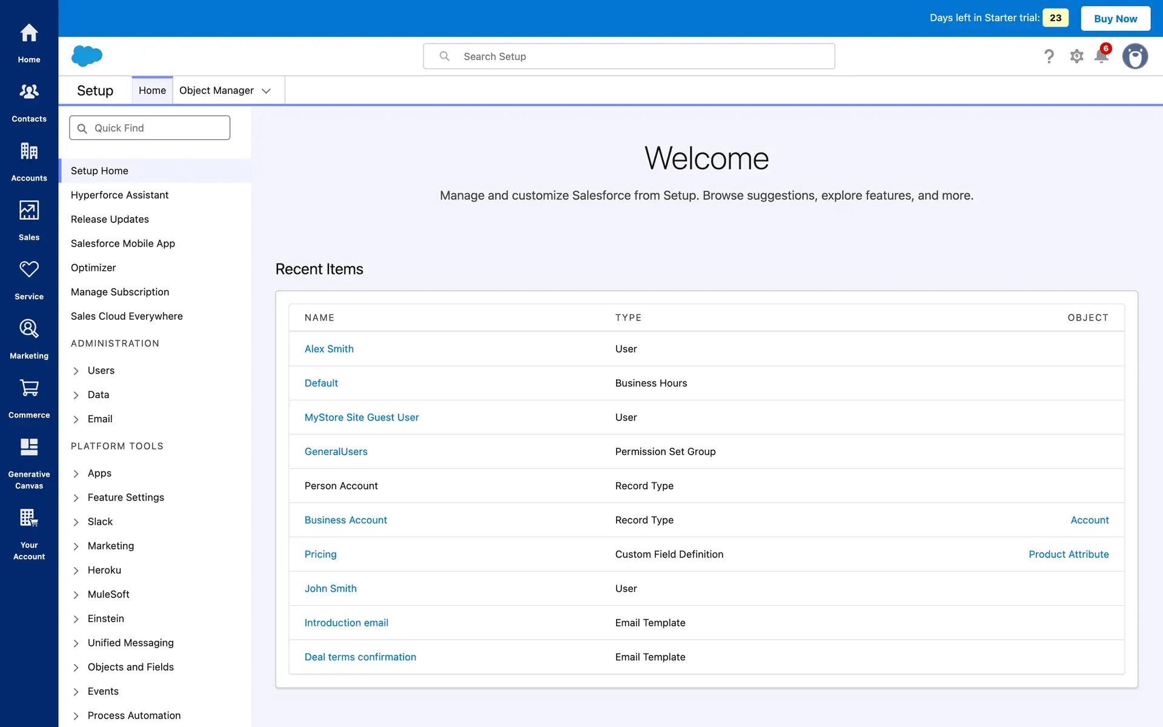Switch to the Home setup tab
The image size is (1163, 727).
[x=152, y=90]
